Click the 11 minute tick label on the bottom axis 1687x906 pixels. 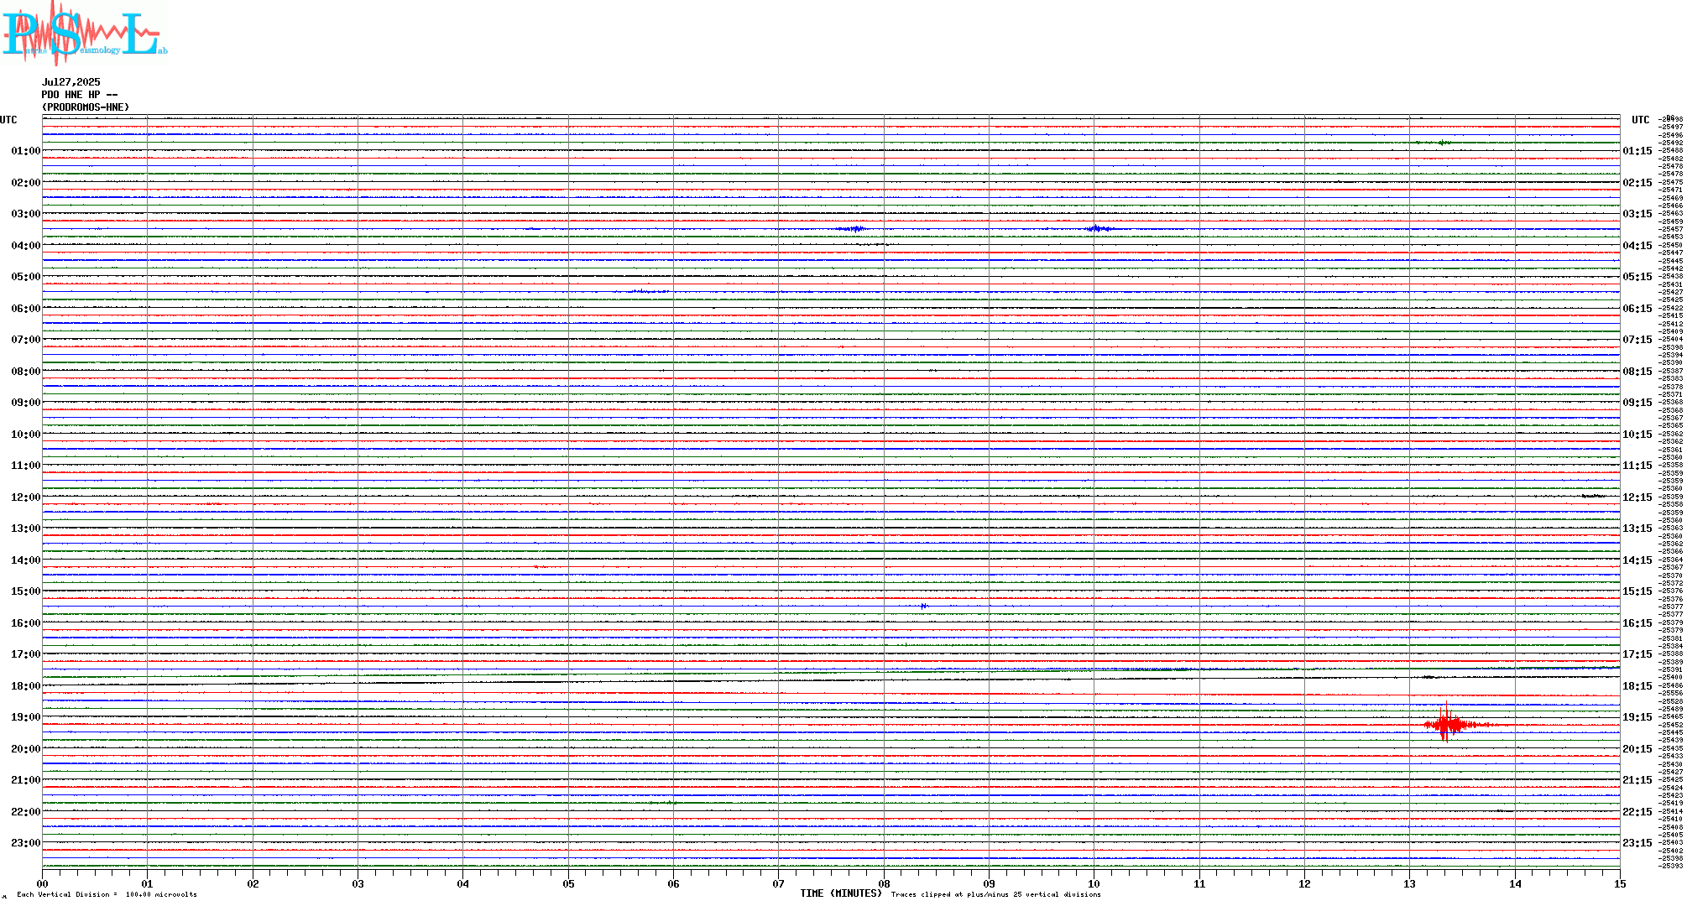click(x=1199, y=883)
